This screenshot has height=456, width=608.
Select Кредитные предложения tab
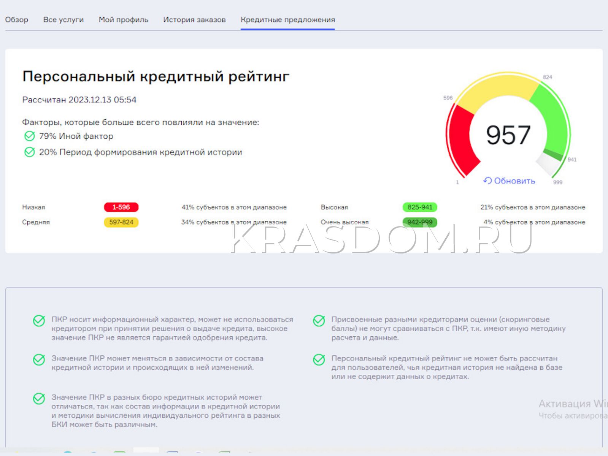pyautogui.click(x=288, y=20)
